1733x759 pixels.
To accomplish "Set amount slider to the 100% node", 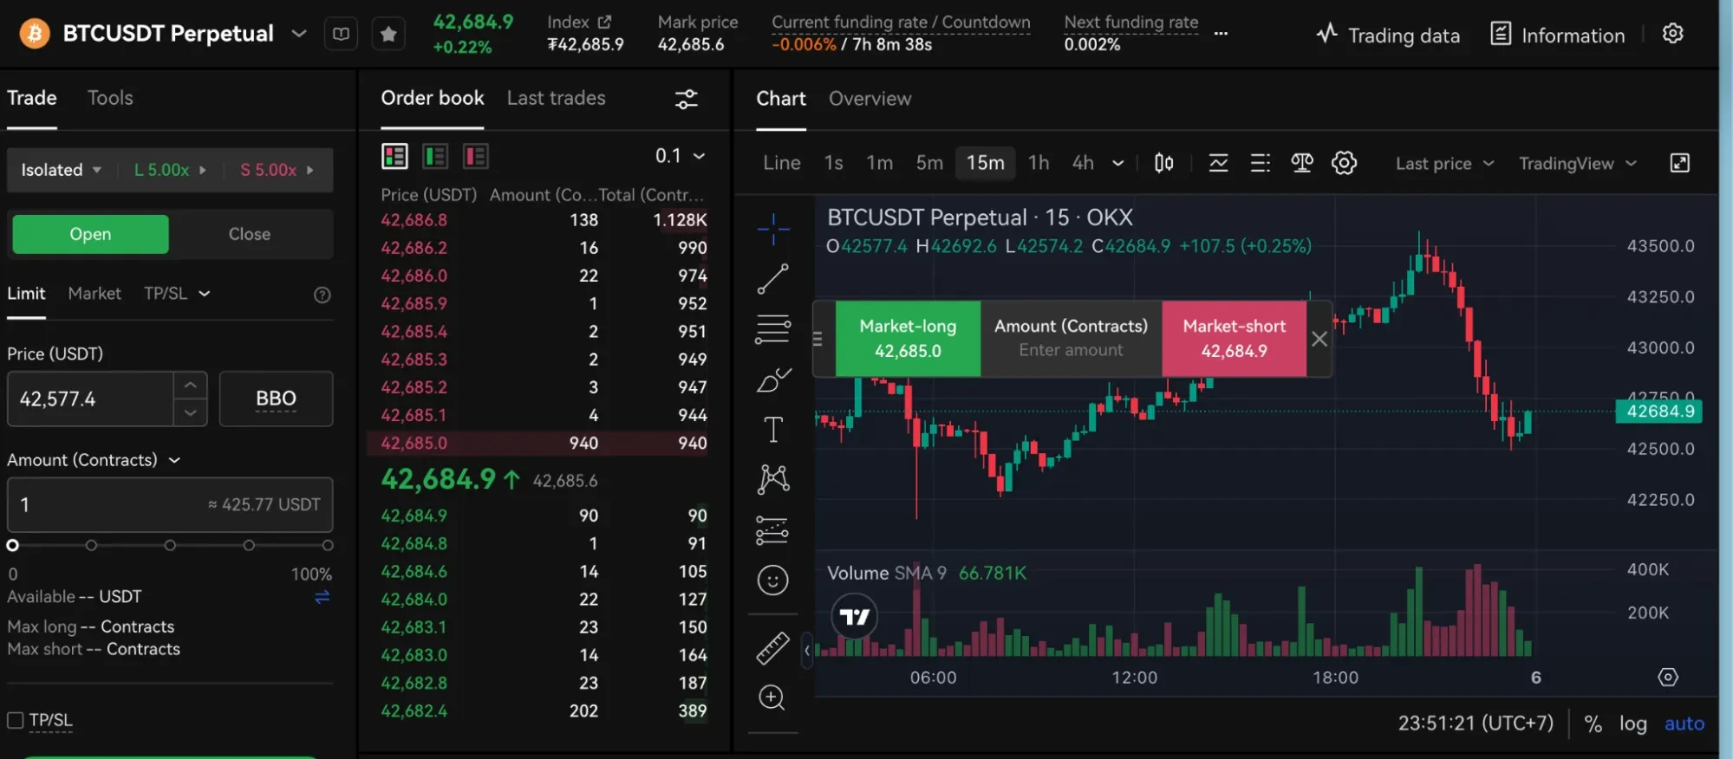I will click(x=328, y=545).
